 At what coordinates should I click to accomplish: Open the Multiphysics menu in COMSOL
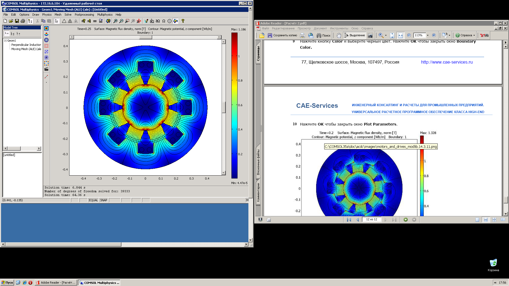coord(105,15)
